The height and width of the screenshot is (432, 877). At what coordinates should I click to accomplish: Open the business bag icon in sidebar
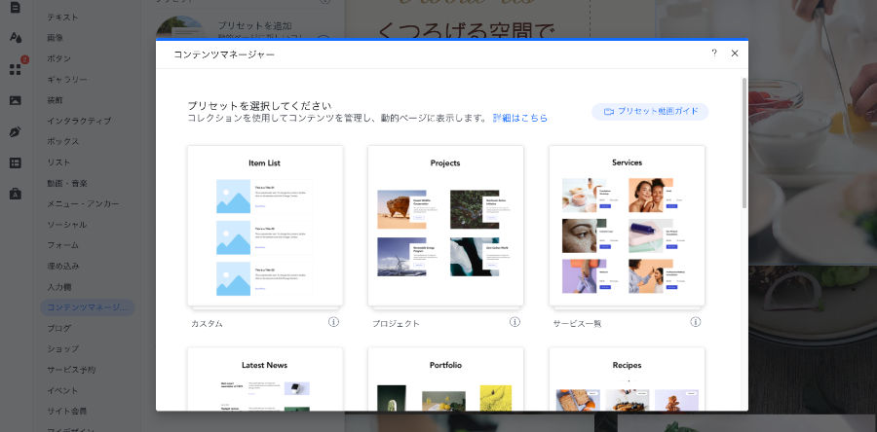coord(15,194)
